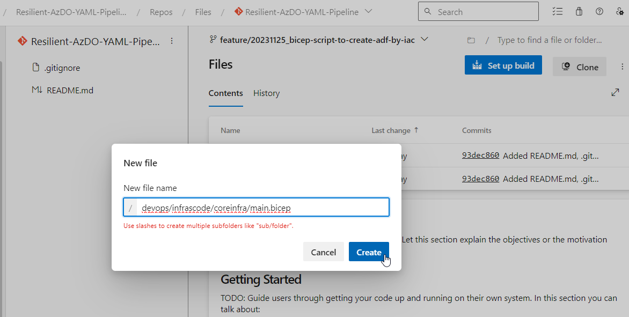Toggle full screen view of file list

(615, 93)
